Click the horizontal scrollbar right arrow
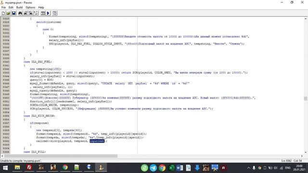308x173 pixels. (x=302, y=156)
